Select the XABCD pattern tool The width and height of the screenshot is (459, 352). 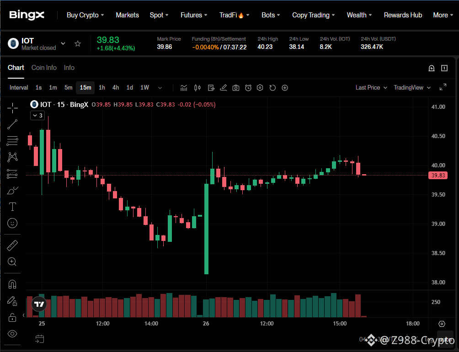coord(12,157)
